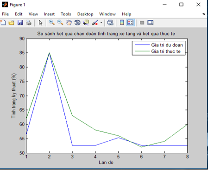Click the New Figure icon
The width and height of the screenshot is (208, 170).
[3, 23]
